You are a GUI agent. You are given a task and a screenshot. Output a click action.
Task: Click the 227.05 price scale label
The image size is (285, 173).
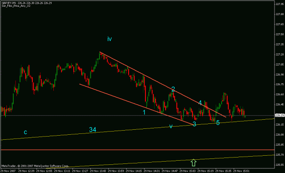[x=280, y=65]
